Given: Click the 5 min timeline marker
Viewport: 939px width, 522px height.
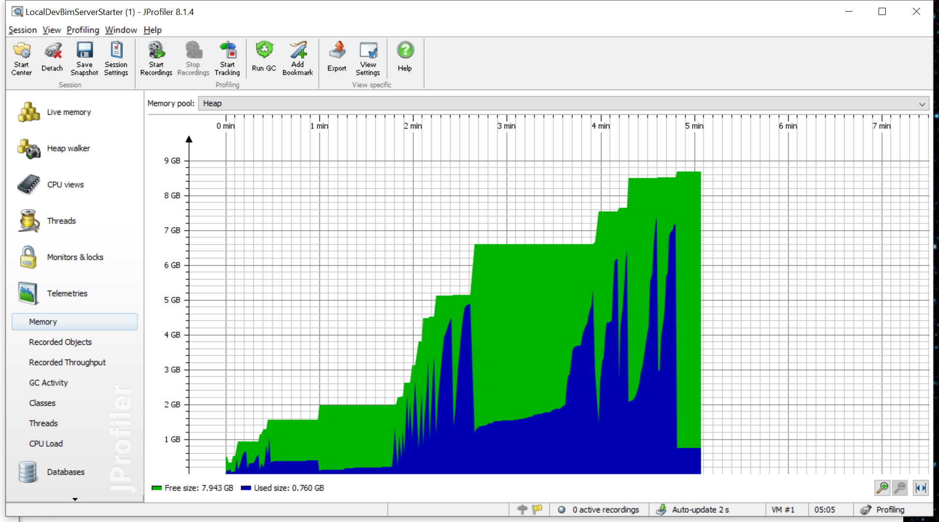Looking at the screenshot, I should 694,126.
